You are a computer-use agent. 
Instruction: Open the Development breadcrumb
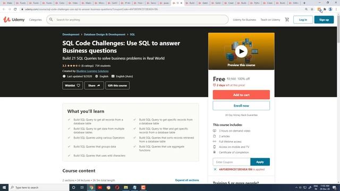[71, 34]
